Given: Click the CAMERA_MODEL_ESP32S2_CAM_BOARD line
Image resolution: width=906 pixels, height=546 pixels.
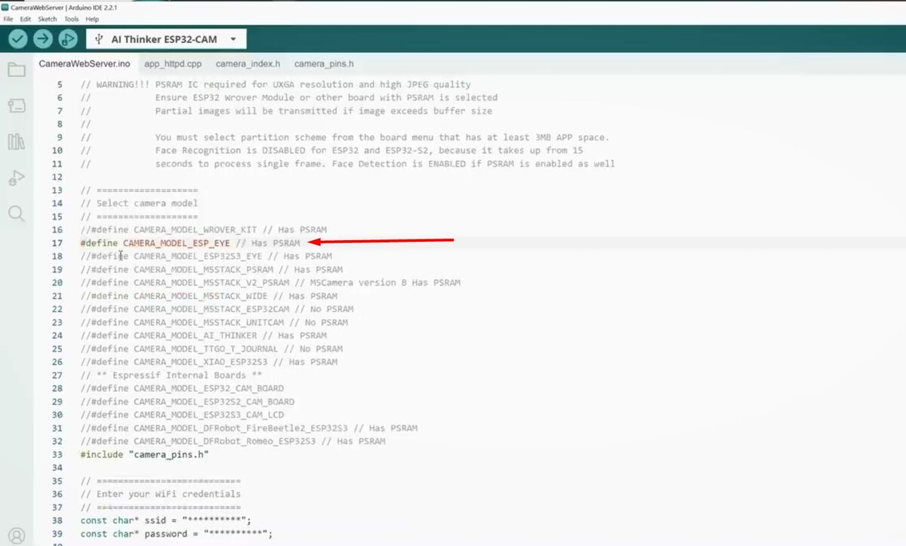Looking at the screenshot, I should coord(187,402).
